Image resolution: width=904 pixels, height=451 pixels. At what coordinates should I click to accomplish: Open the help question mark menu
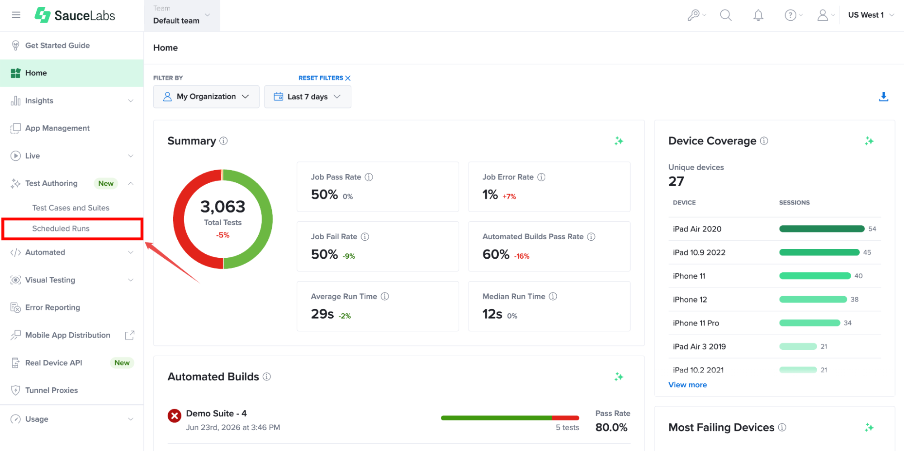(793, 15)
